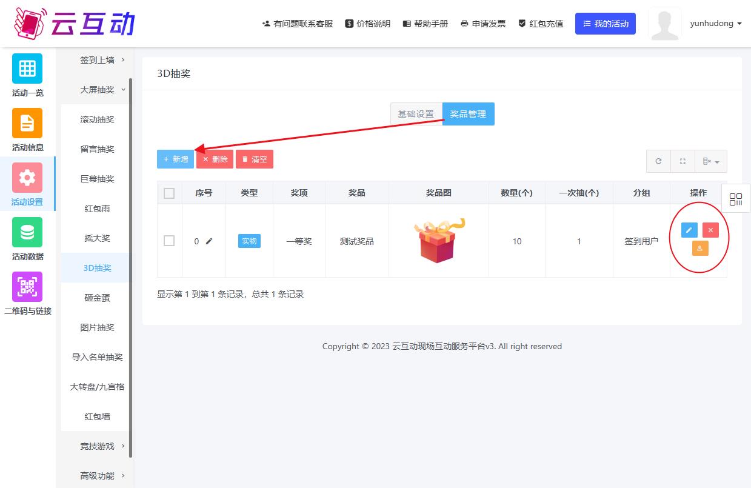Viewport: 751px width, 488px height.
Task: Edit the 序号 pencil next to 0
Action: 209,241
